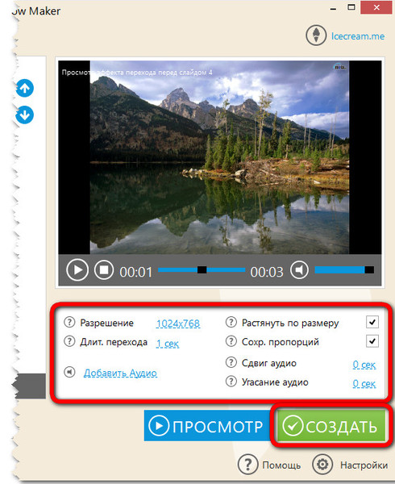Open Угасание аудио 0 сек value
395x484 pixels.
coord(364,384)
